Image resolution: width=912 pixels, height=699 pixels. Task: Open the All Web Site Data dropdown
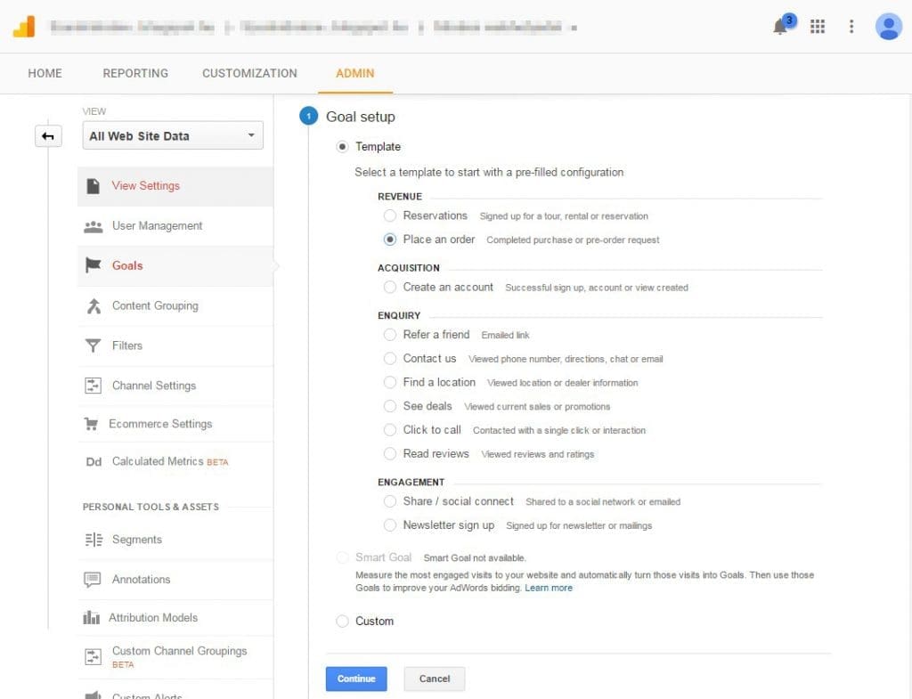pos(173,135)
